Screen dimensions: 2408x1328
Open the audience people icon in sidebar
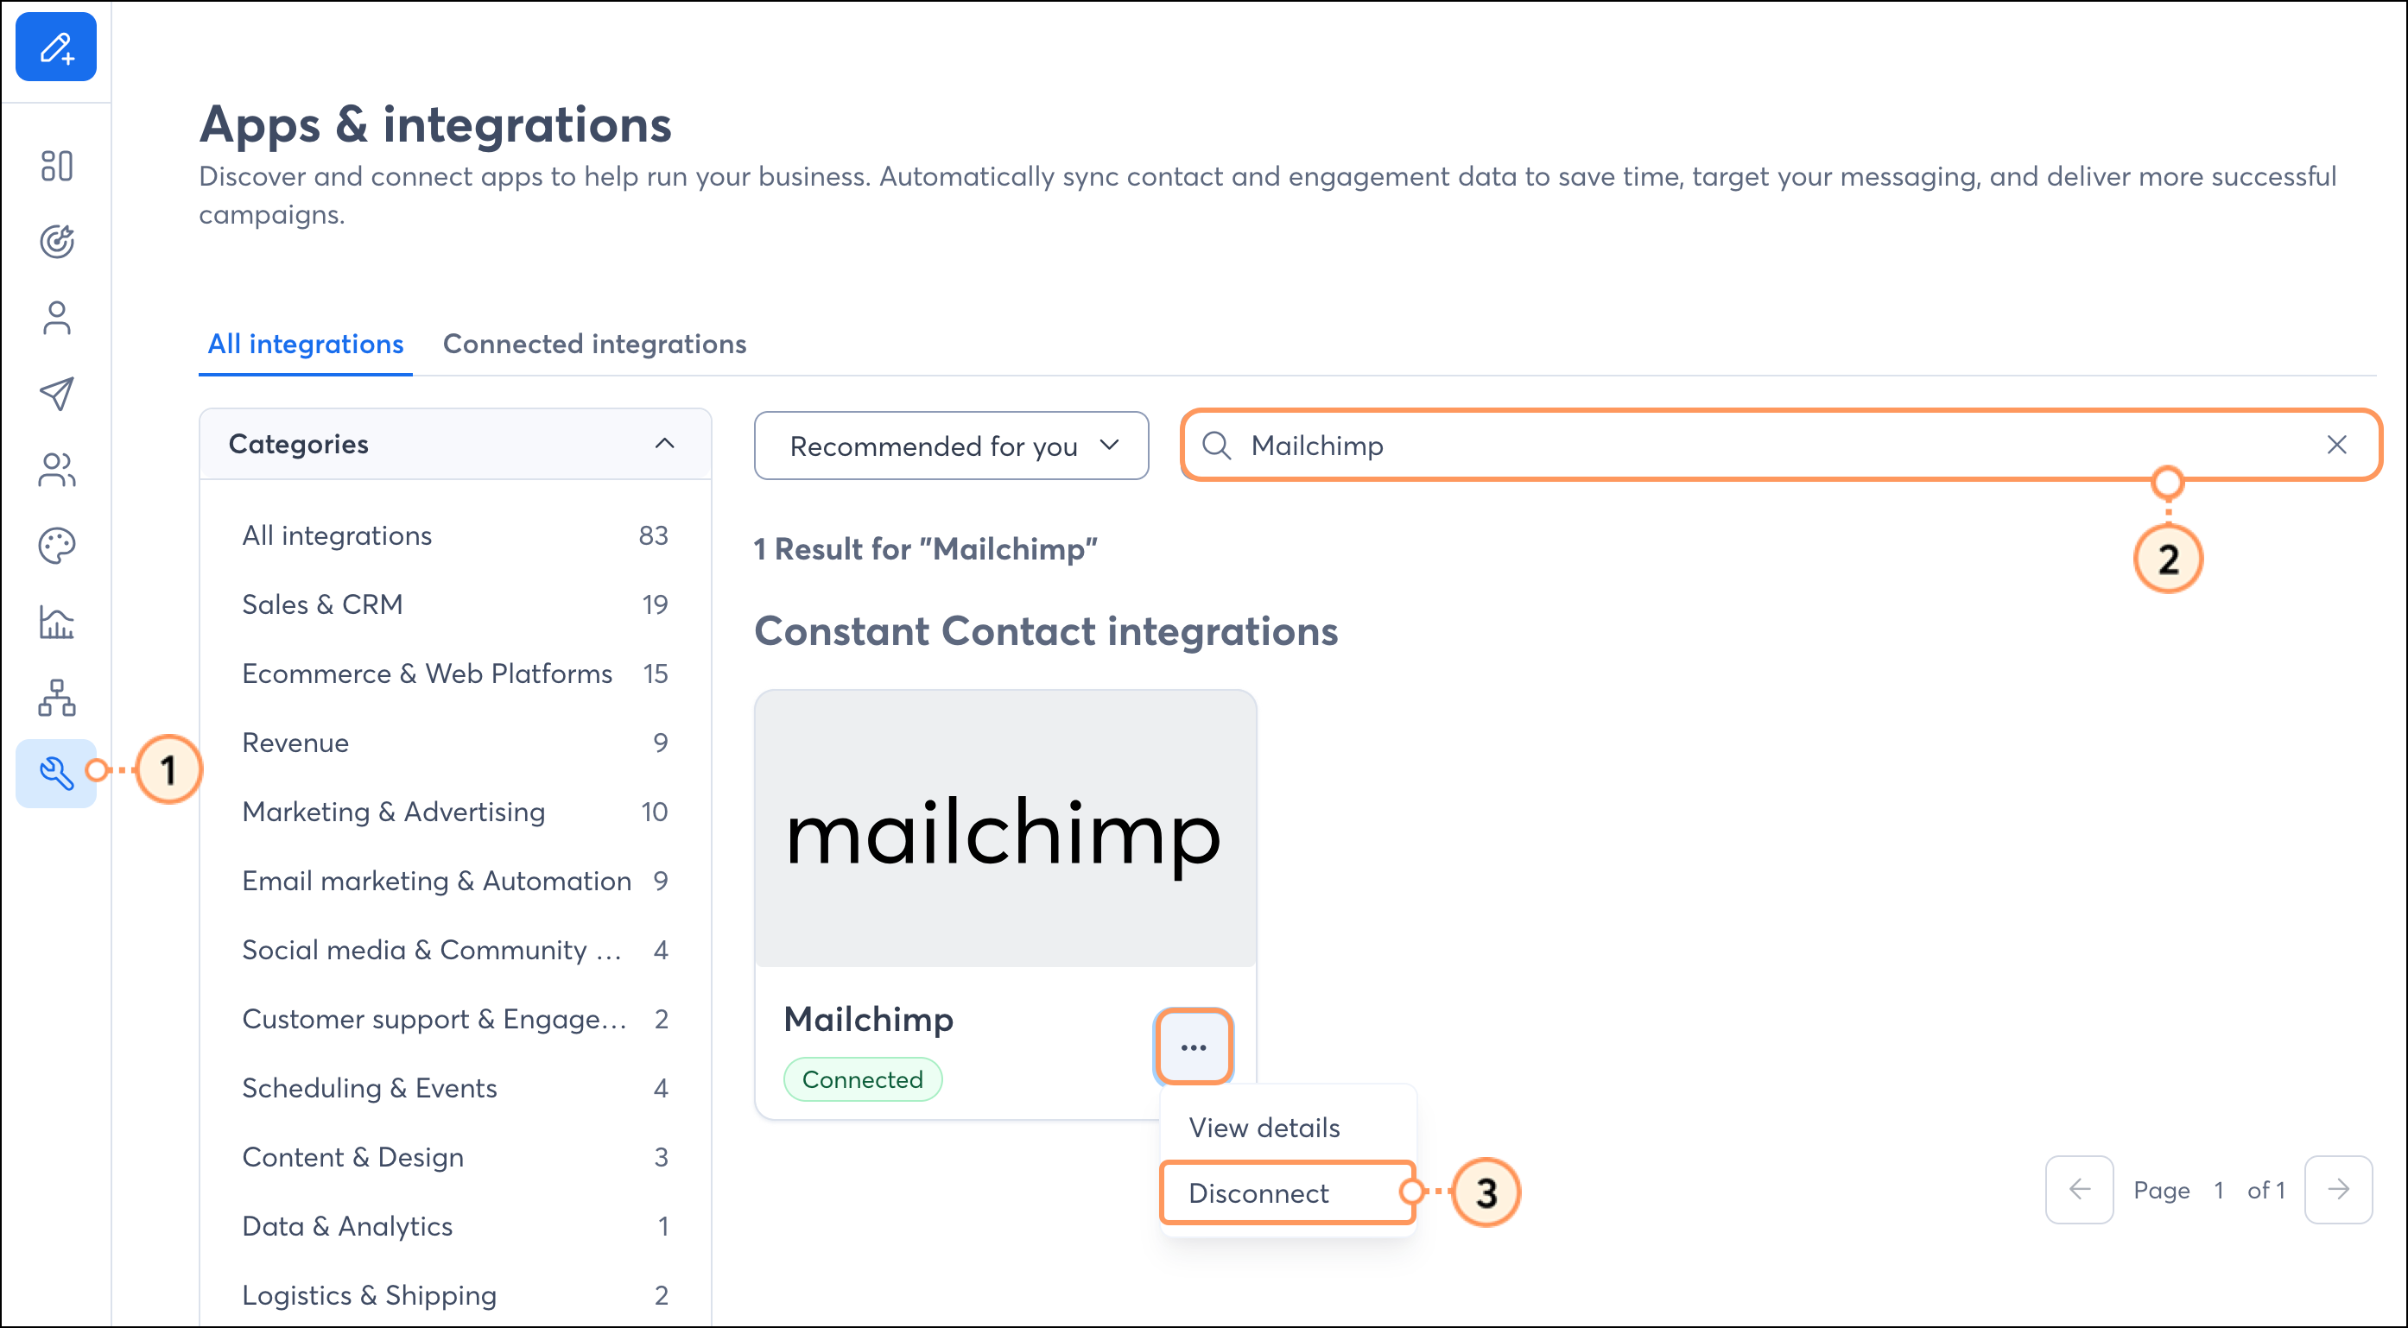(x=58, y=470)
